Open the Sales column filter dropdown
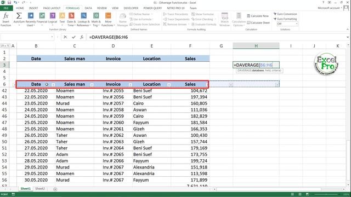Viewport: 351px width, 197px height. click(x=207, y=85)
